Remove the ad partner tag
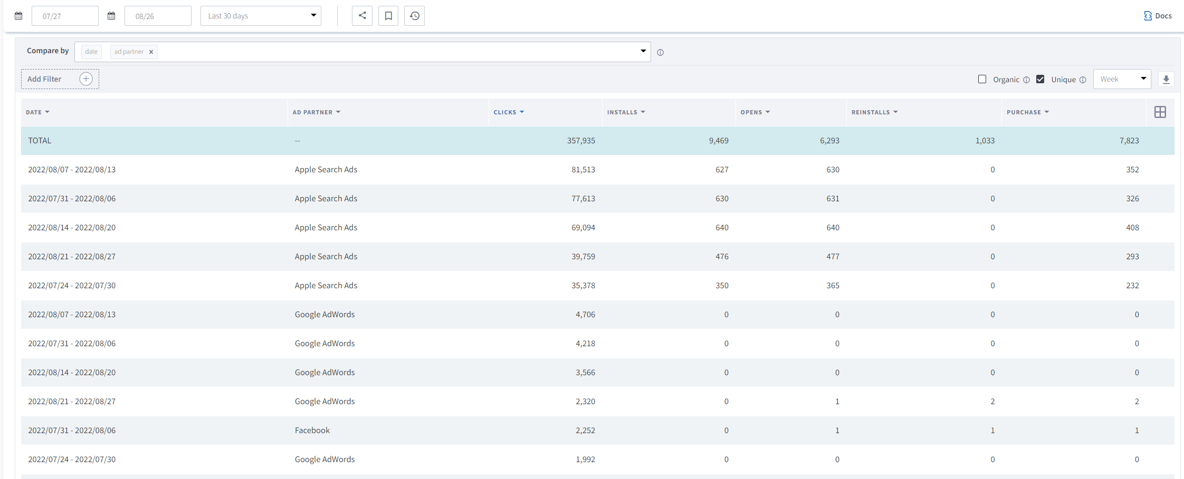This screenshot has height=479, width=1184. tap(151, 52)
